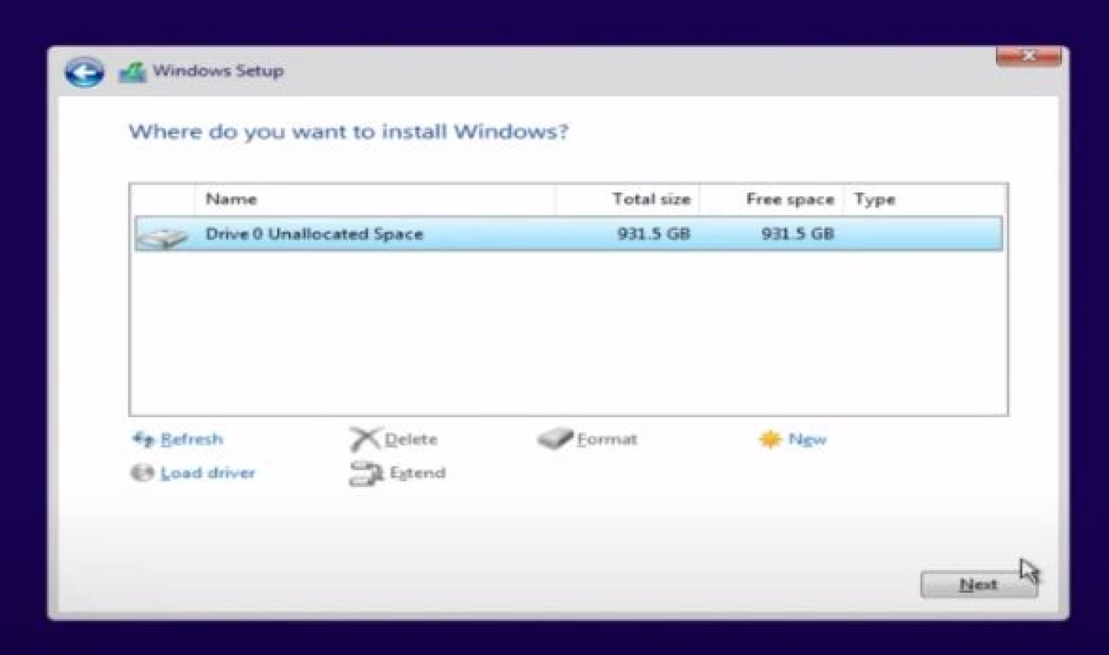This screenshot has height=655, width=1109.
Task: Sort by the Free space column header
Action: 790,199
